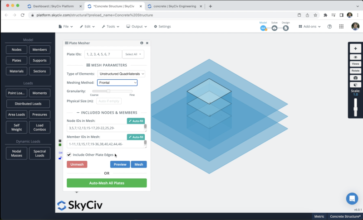Click the green square indicator
The height and width of the screenshot is (220, 363).
tap(60, 145)
